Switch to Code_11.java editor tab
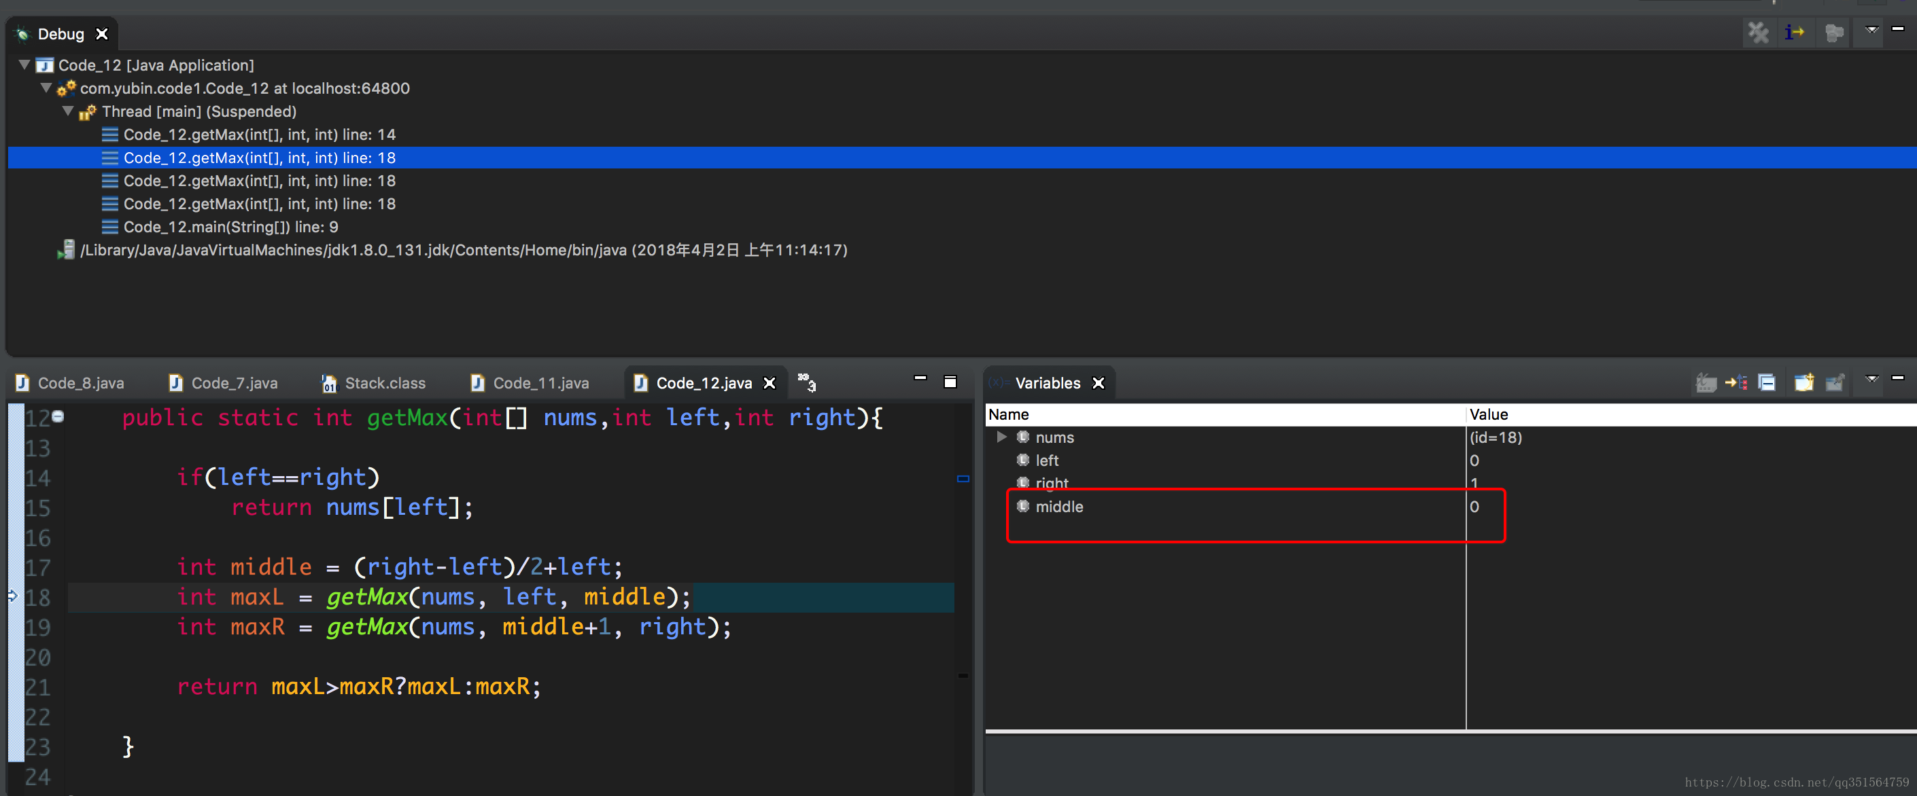This screenshot has height=796, width=1917. click(540, 383)
